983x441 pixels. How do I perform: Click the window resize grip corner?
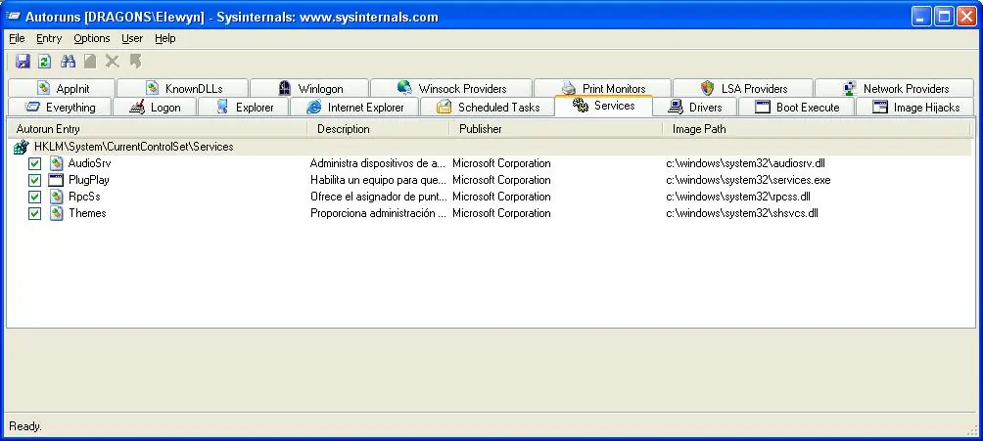point(972,429)
